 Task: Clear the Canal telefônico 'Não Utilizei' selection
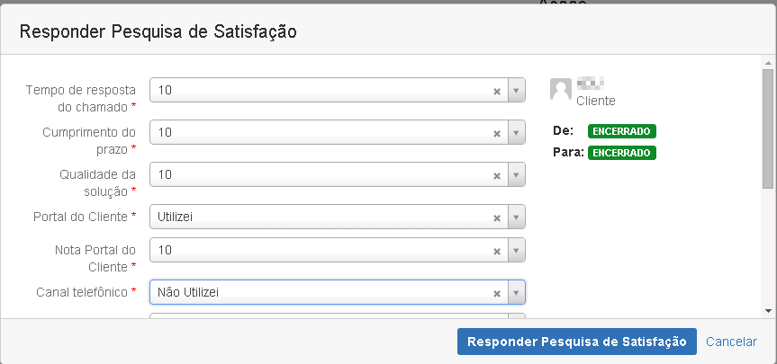[496, 293]
